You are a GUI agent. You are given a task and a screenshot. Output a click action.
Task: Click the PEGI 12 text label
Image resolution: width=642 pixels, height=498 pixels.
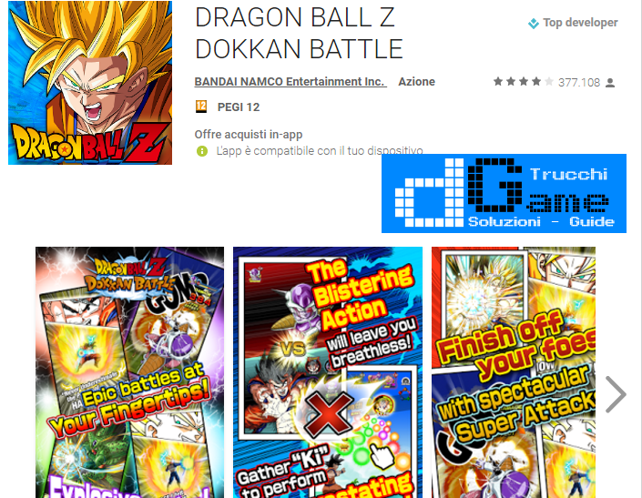(x=239, y=107)
